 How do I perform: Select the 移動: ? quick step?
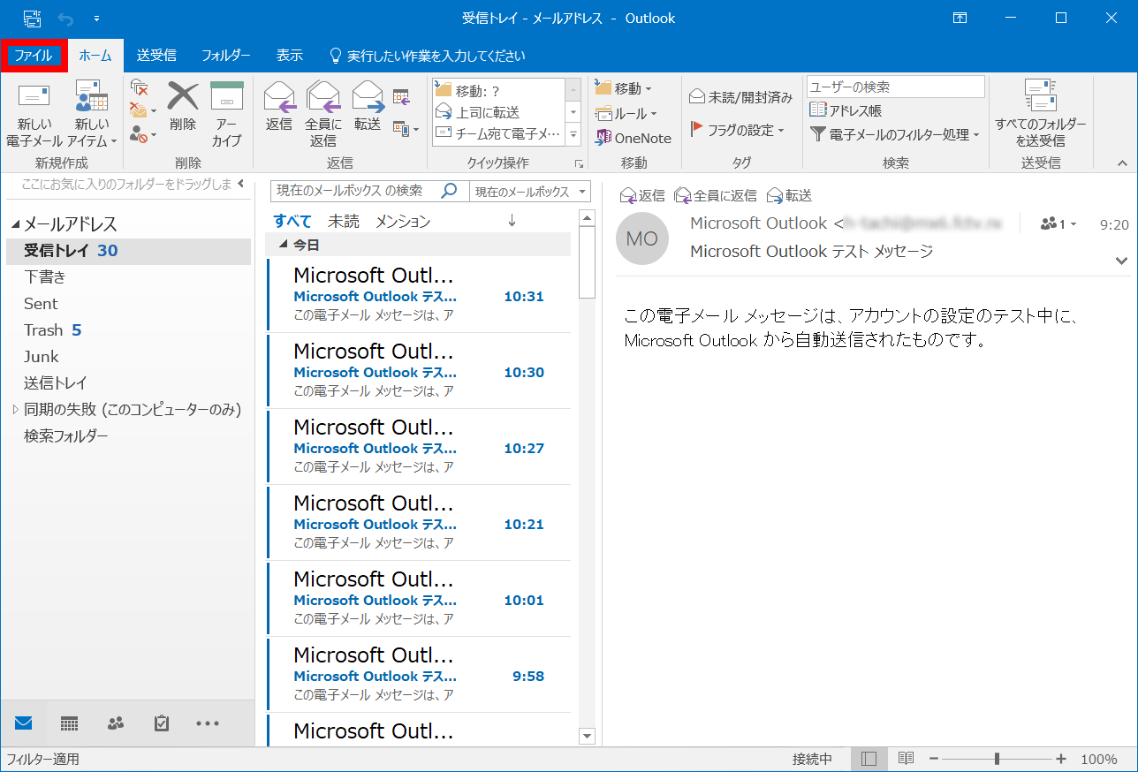click(498, 90)
